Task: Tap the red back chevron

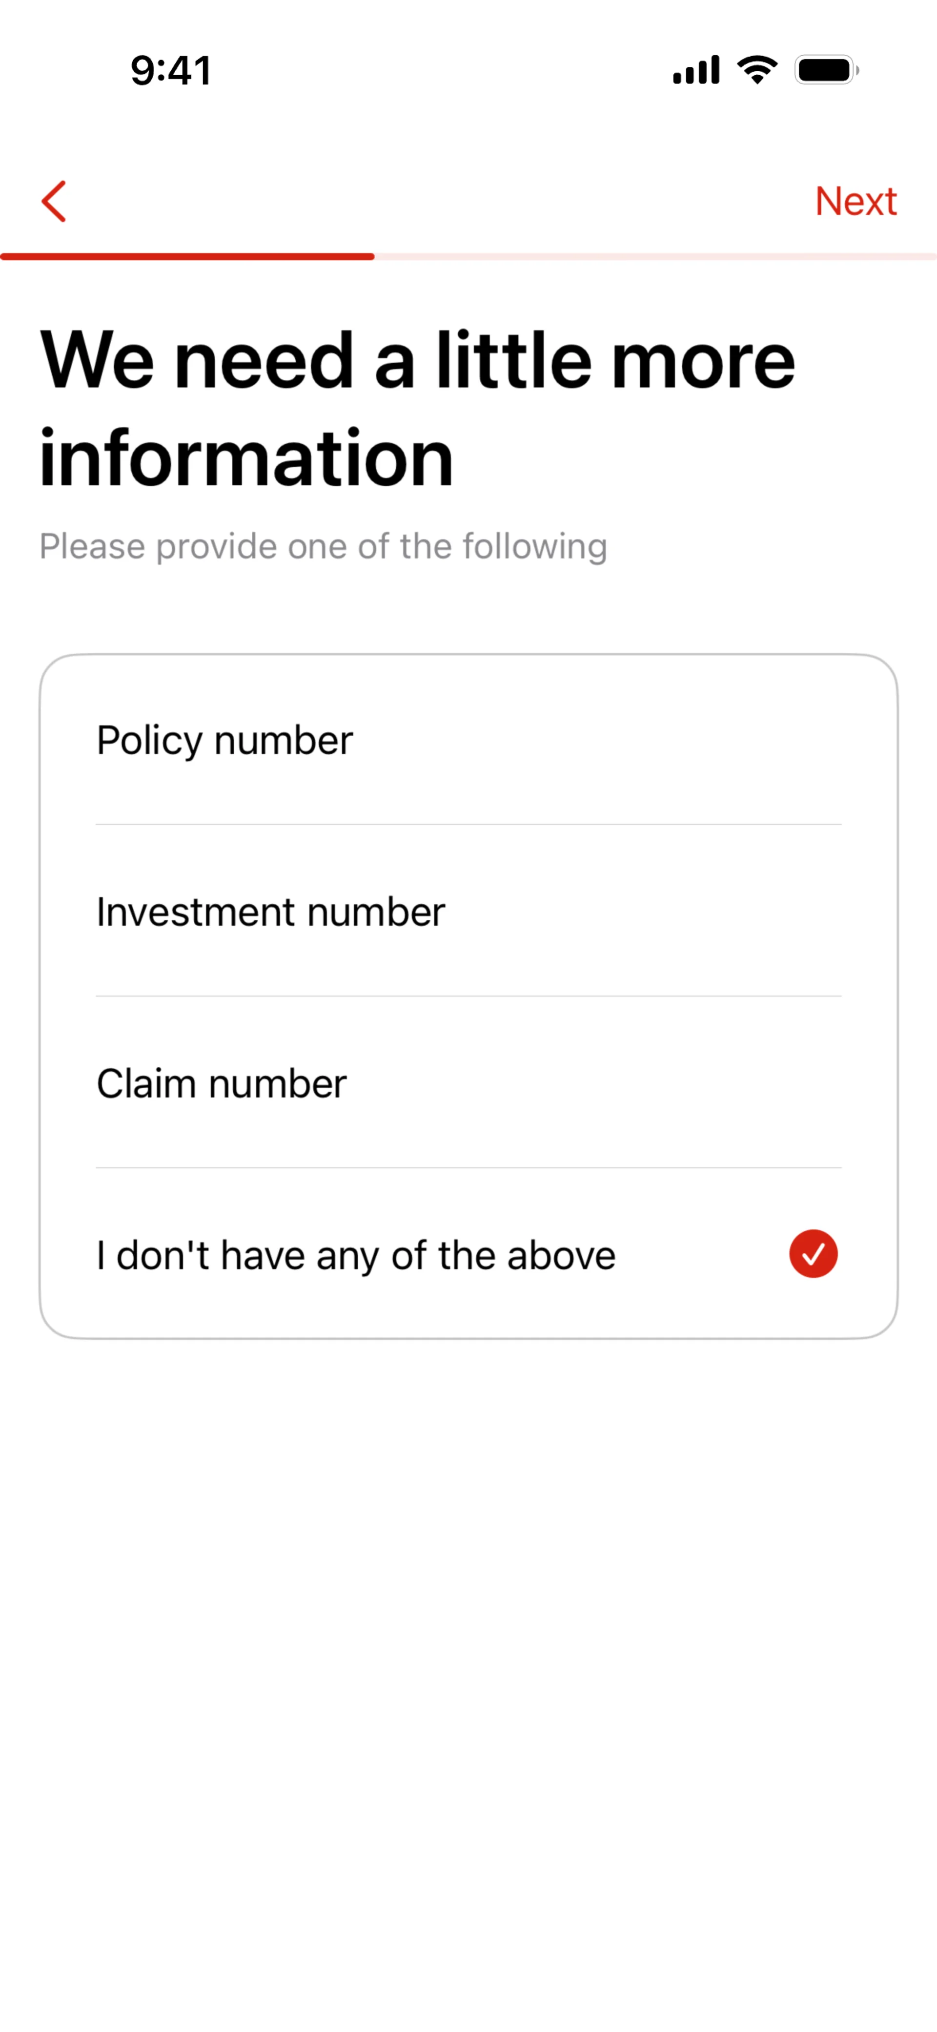Action: tap(54, 201)
